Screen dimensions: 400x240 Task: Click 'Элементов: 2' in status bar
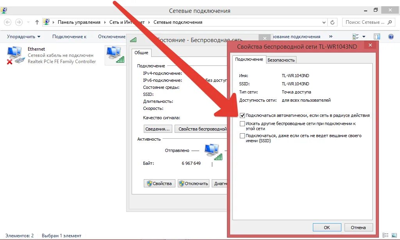[x=20, y=236]
